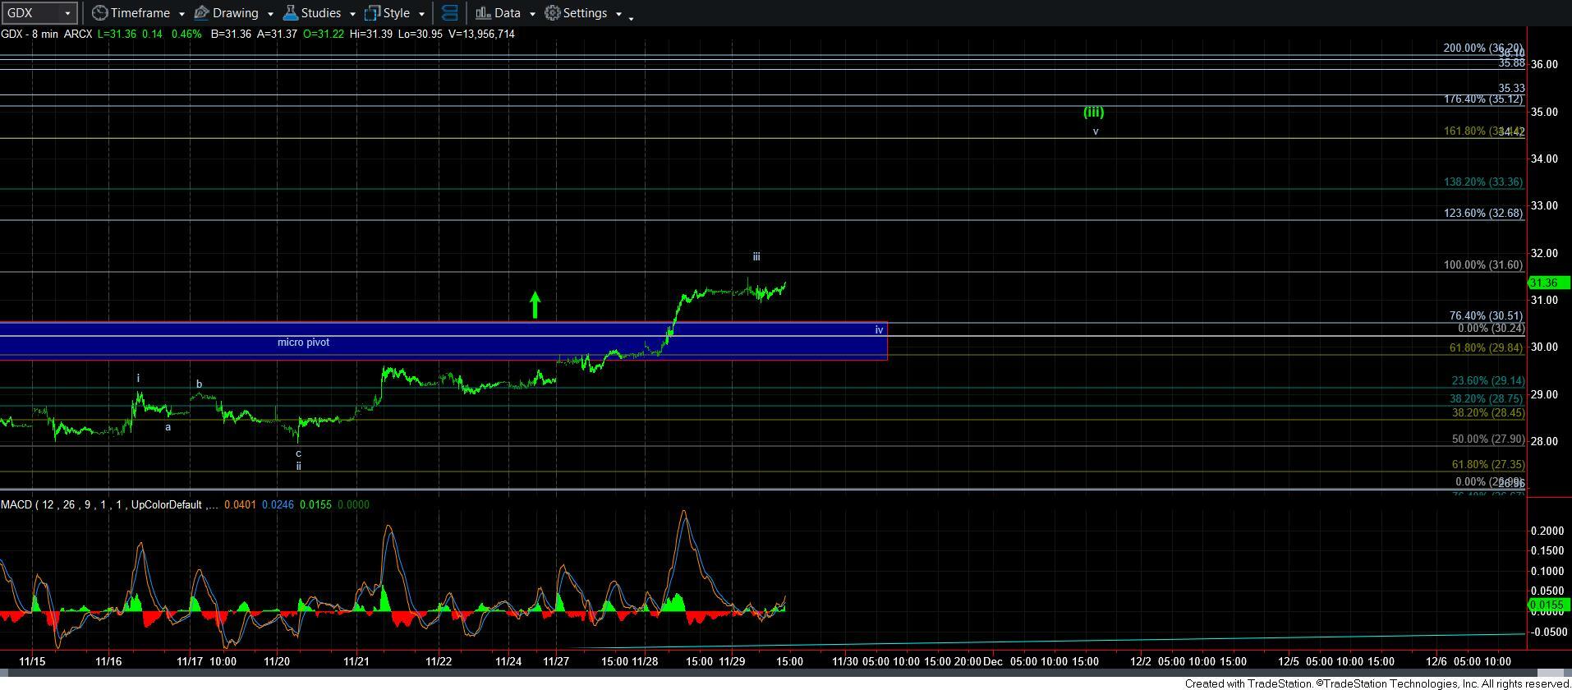1572x690 pixels.
Task: Select the green (iii) wave label
Action: tap(1093, 112)
